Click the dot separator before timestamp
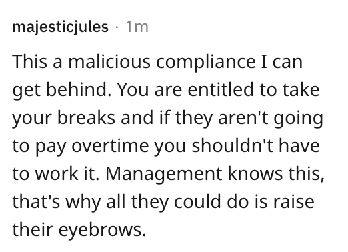The width and height of the screenshot is (348, 252). tap(117, 27)
